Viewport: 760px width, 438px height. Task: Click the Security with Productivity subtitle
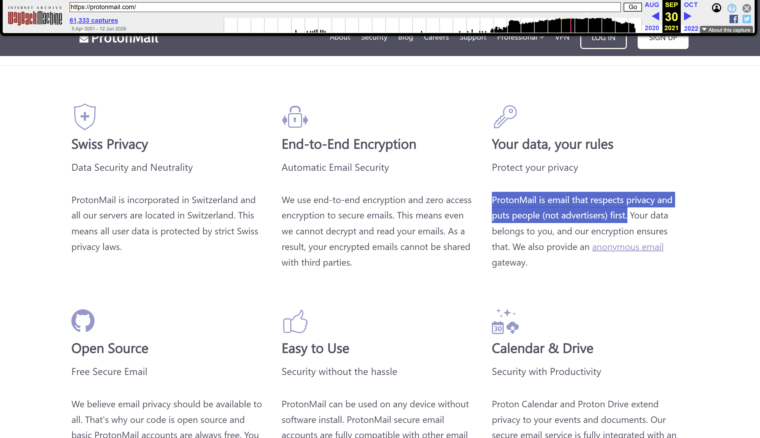click(546, 371)
